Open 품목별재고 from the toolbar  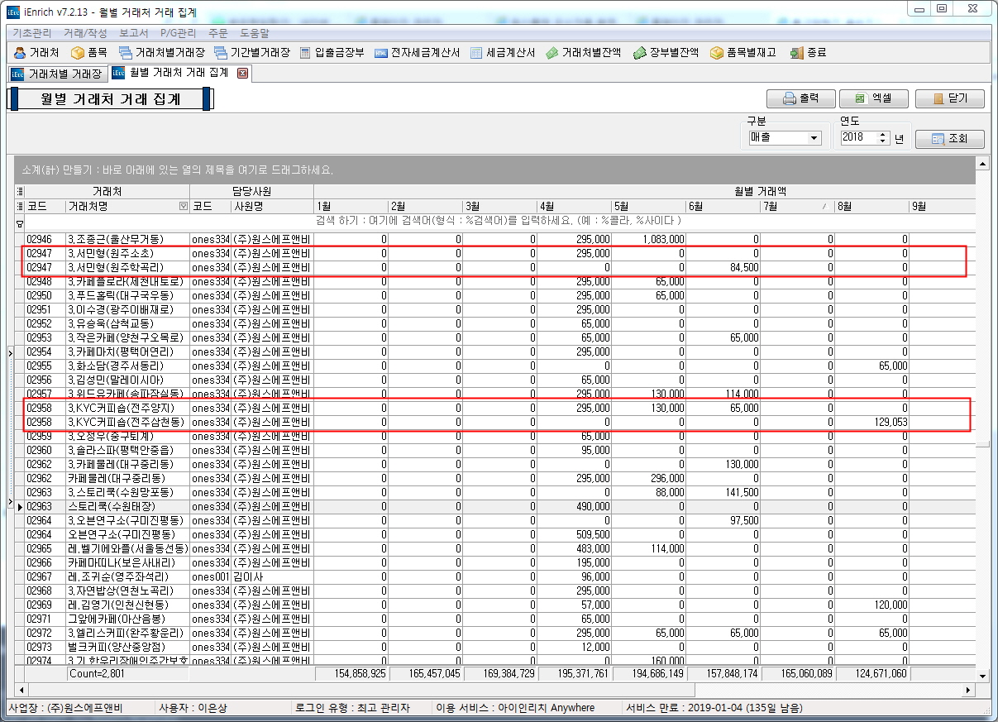[743, 53]
